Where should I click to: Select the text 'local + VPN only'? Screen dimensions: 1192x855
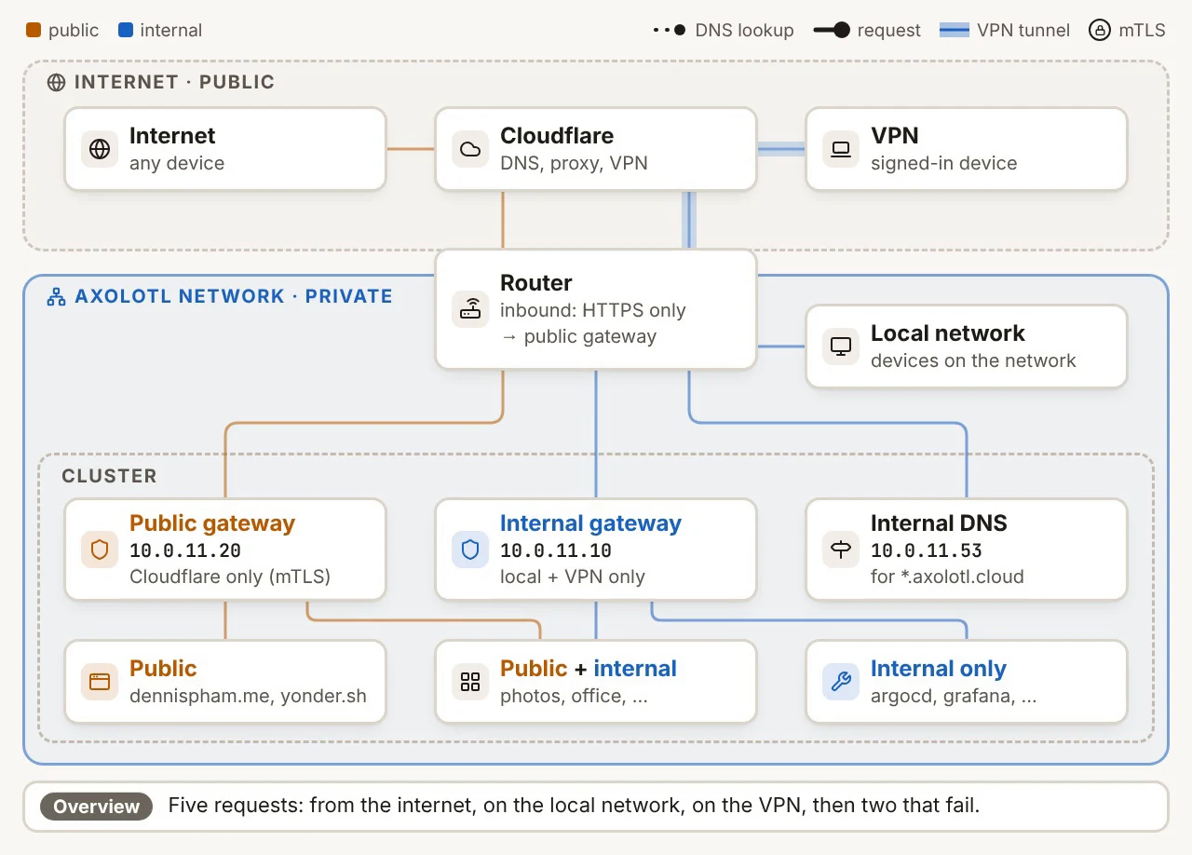tap(573, 577)
